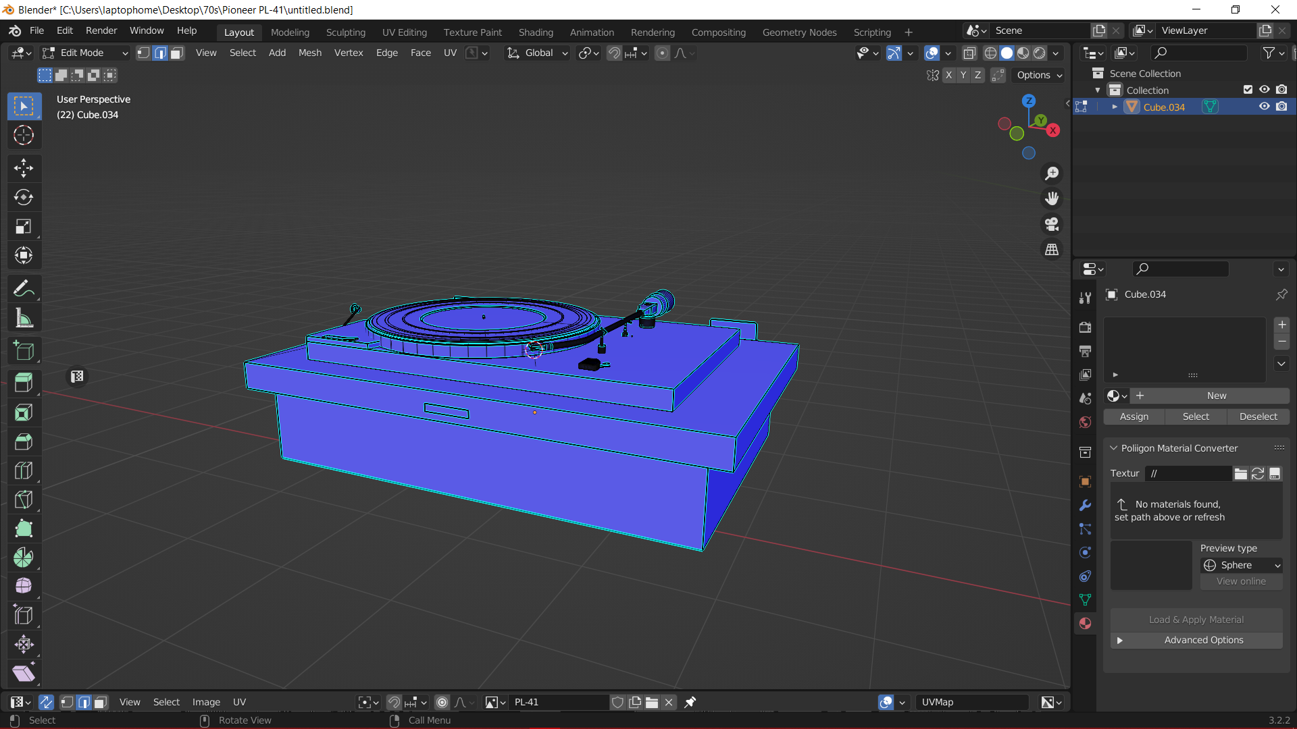
Task: Select the Add Cube tool
Action: pos(24,351)
